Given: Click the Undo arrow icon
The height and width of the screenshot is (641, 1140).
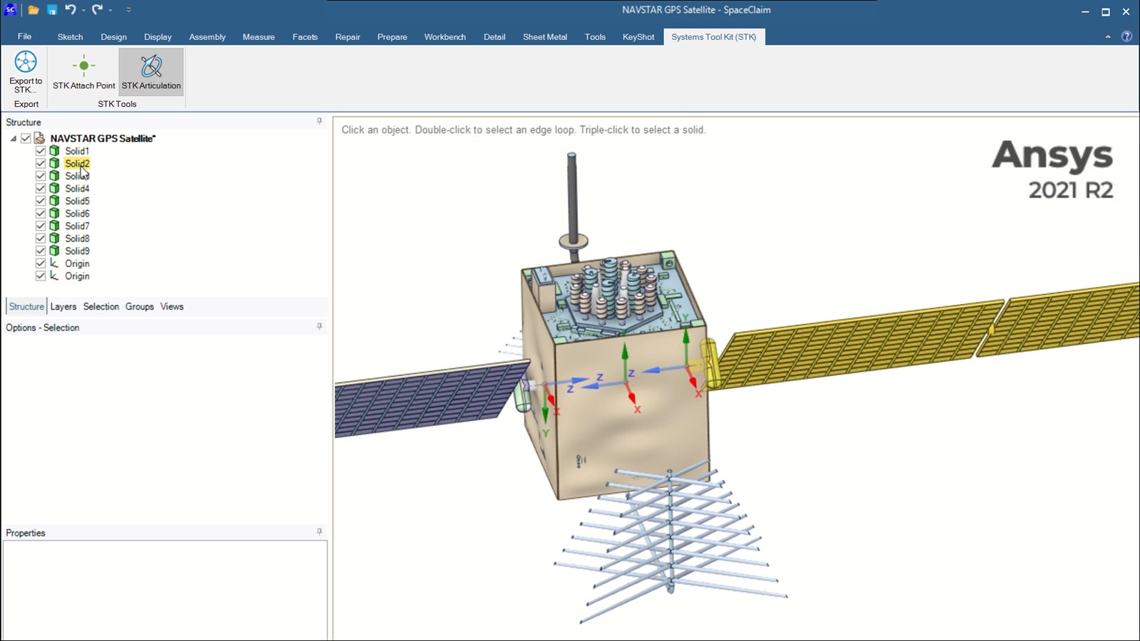Looking at the screenshot, I should pos(70,10).
